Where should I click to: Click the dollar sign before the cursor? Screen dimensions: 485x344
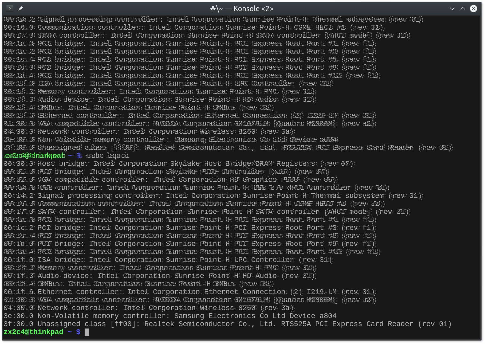coord(78,332)
